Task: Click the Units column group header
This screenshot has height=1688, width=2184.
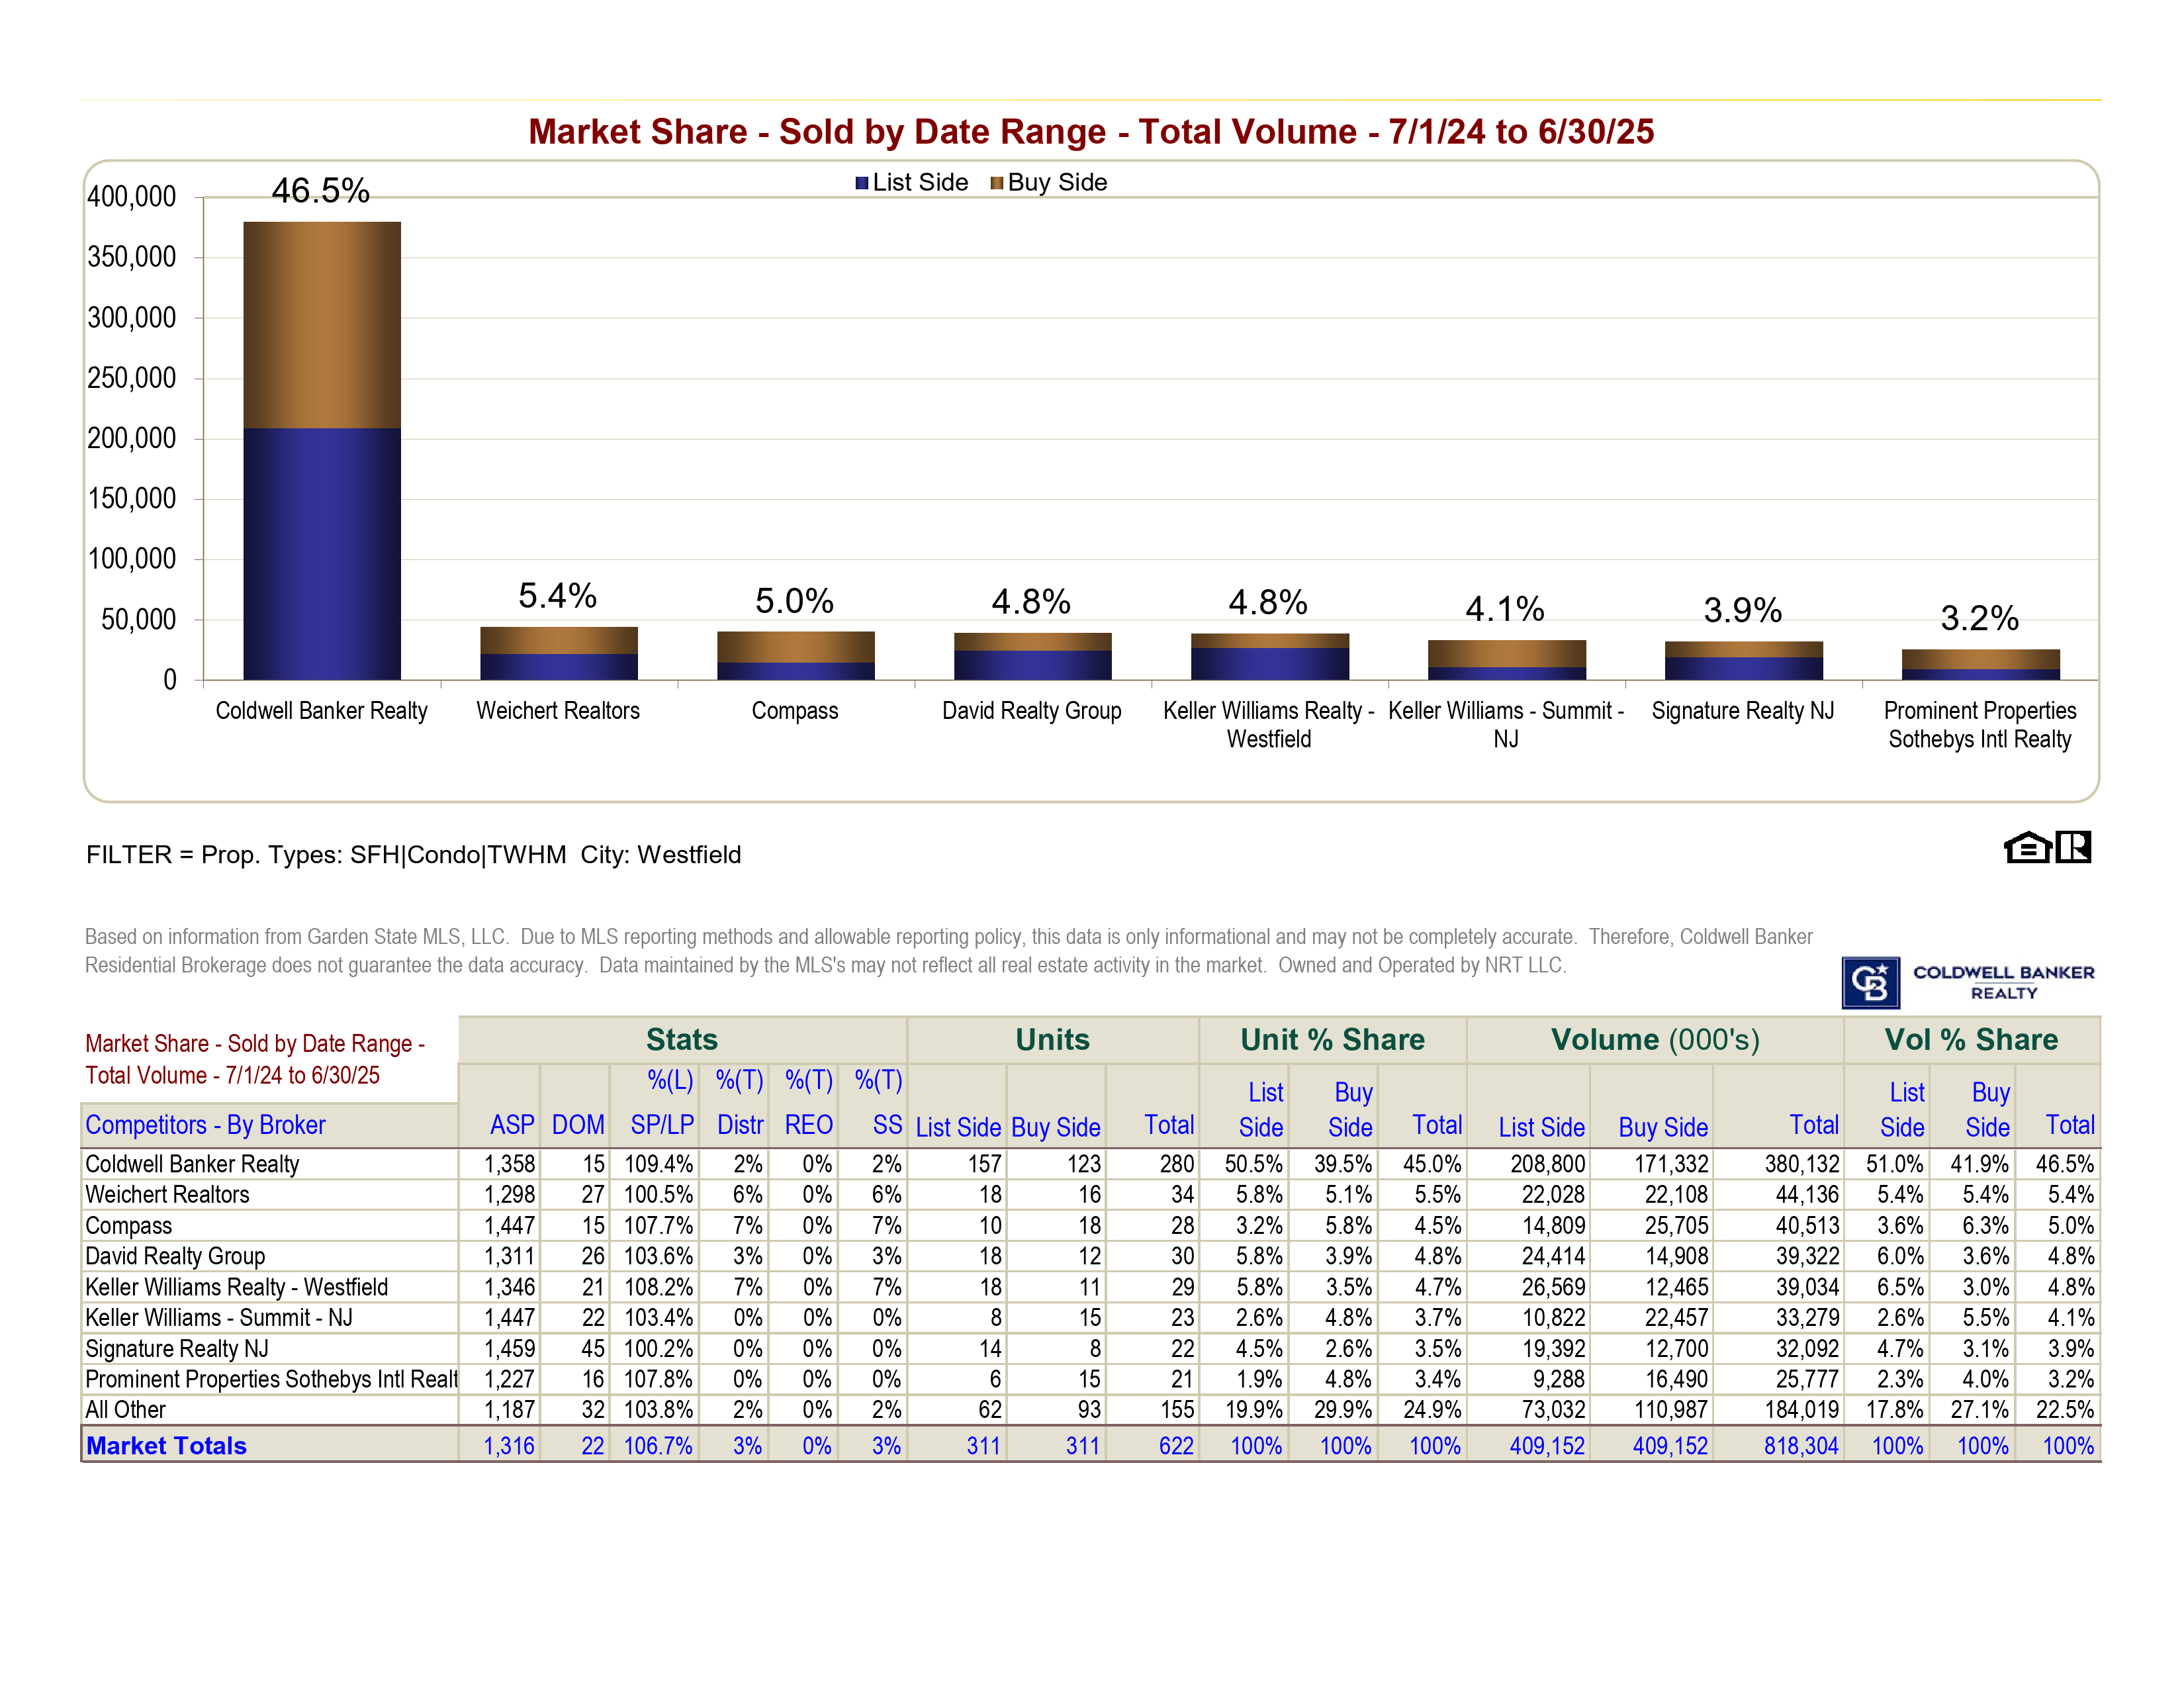Action: pyautogui.click(x=1053, y=1040)
